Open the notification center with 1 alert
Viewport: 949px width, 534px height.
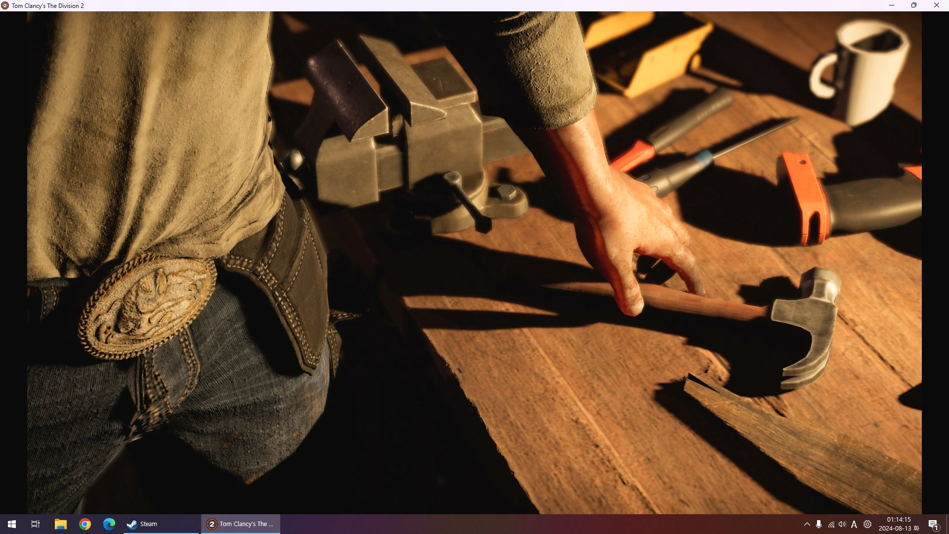[x=933, y=525]
